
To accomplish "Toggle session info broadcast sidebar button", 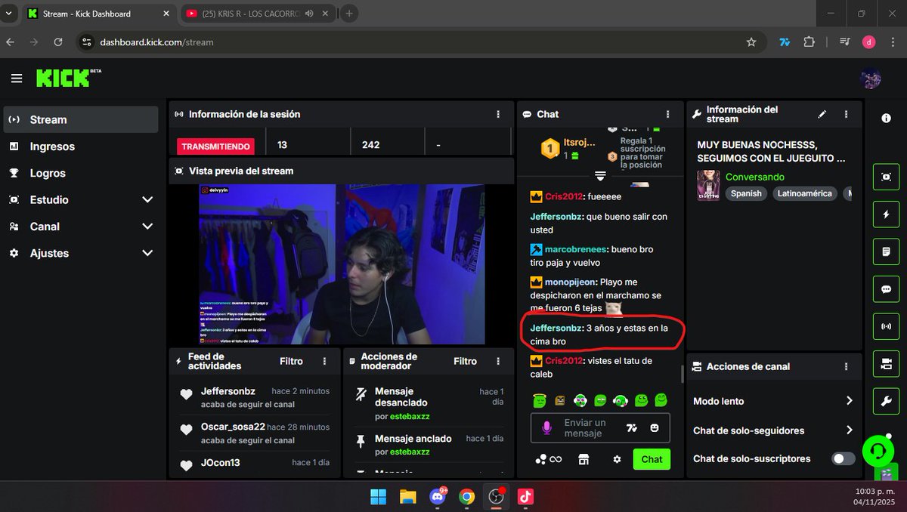I will pos(886,327).
